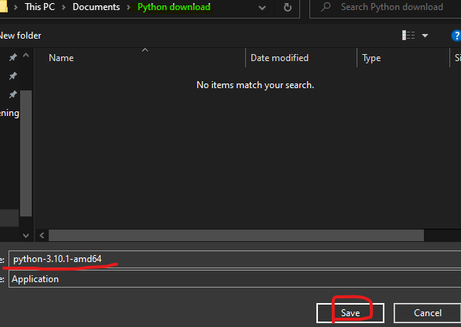Select the Documents breadcrumb
This screenshot has width=461, height=327.
[x=96, y=7]
